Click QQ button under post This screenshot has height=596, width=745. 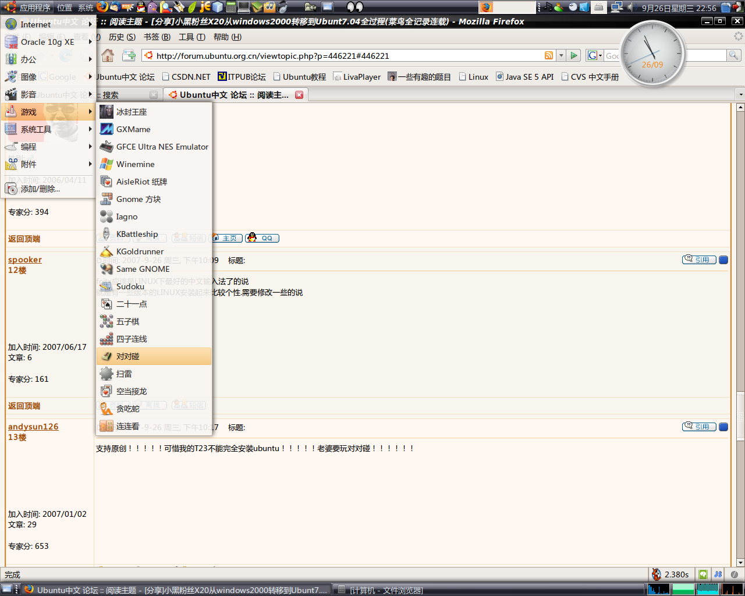(x=262, y=237)
